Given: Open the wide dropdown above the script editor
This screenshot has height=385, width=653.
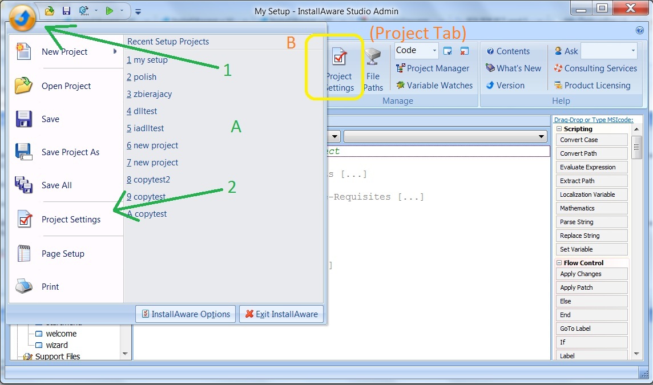Looking at the screenshot, I should click(x=446, y=136).
